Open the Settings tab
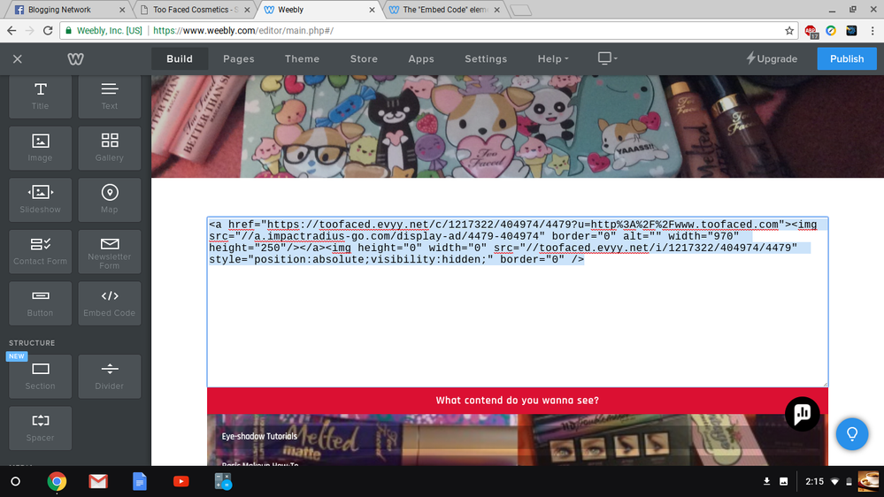 pos(486,58)
